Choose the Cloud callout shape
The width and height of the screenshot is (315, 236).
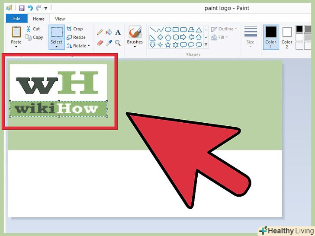pyautogui.click(x=199, y=45)
